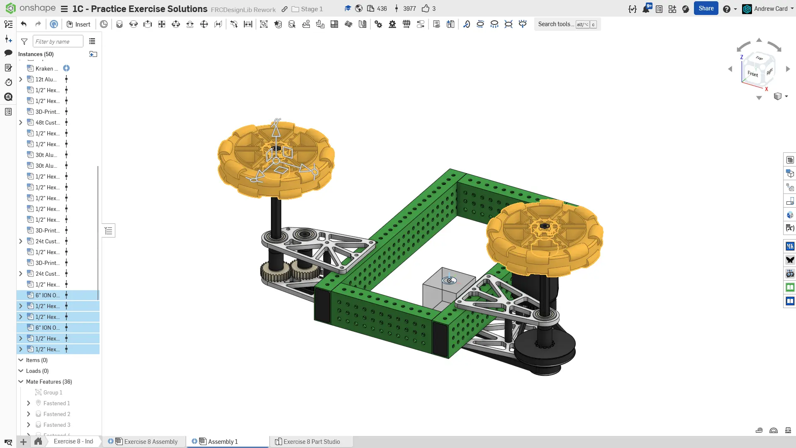
Task: Toggle the instance list panel icon at top left
Action: [8, 24]
